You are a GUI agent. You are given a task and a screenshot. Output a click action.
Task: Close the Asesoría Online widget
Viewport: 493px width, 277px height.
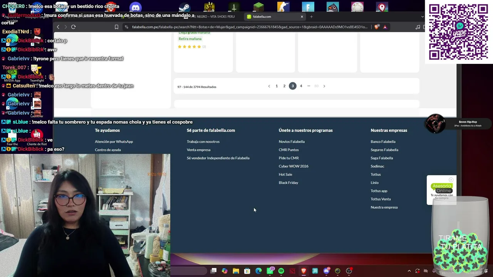[x=451, y=180]
